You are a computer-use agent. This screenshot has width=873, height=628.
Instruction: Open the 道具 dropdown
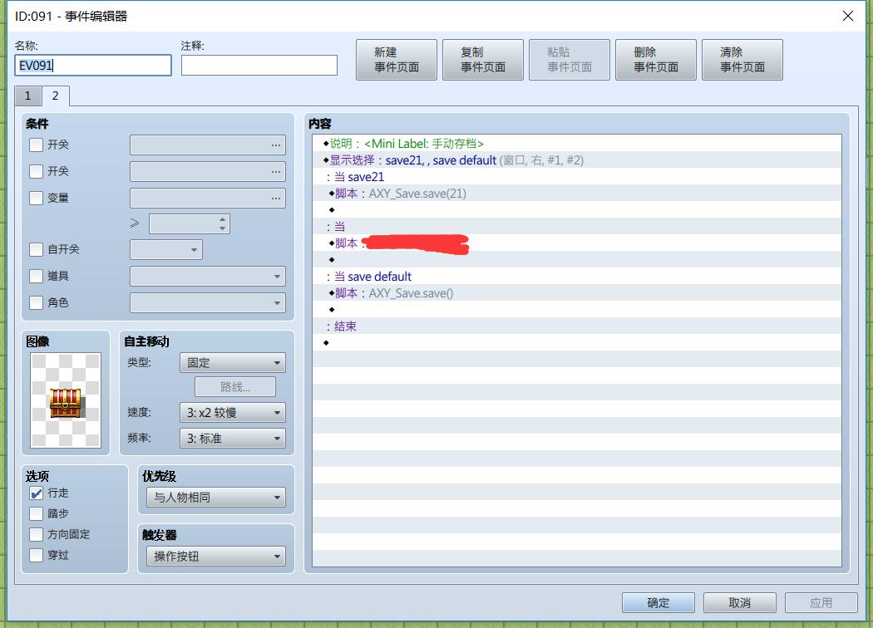click(x=208, y=277)
